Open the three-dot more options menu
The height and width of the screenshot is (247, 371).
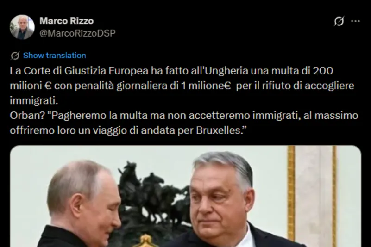(x=355, y=21)
